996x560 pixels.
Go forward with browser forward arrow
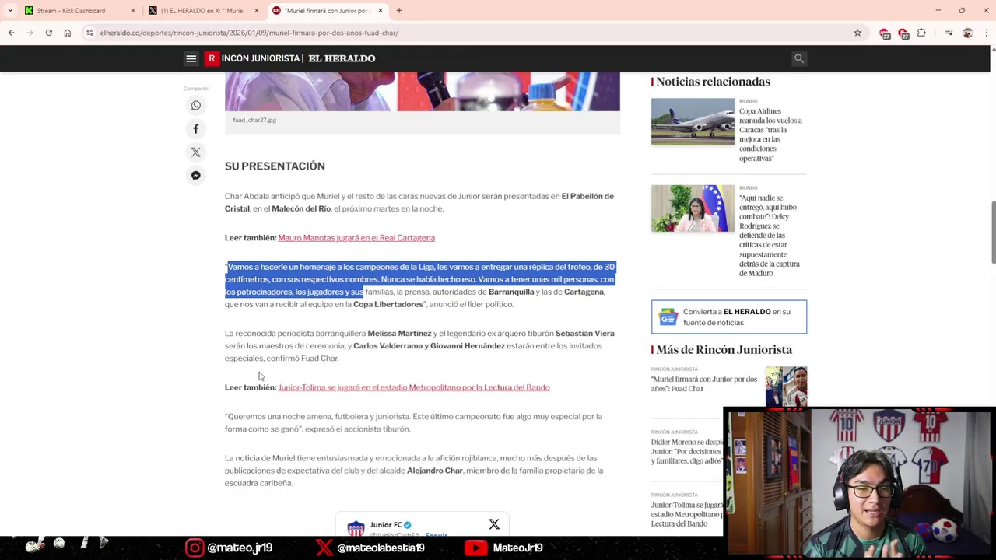30,33
